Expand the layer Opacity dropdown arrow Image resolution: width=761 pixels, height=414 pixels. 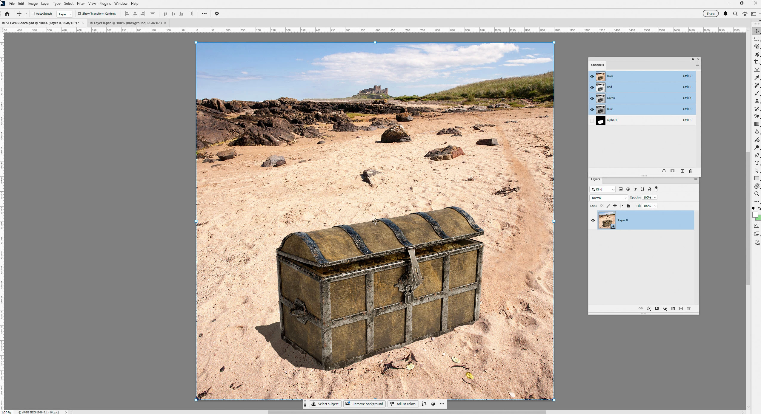coord(655,198)
